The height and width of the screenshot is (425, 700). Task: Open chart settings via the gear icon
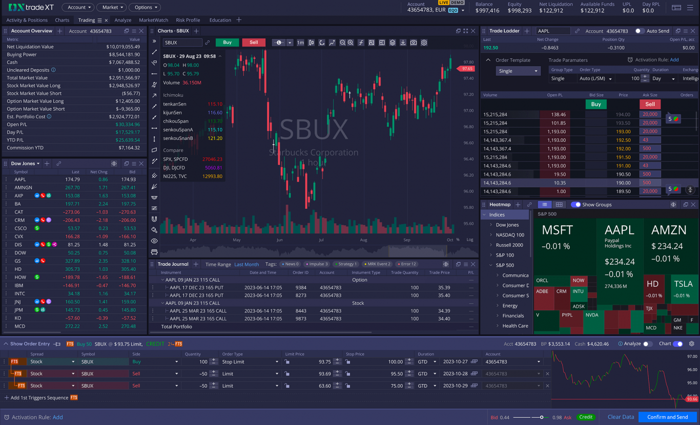(424, 42)
